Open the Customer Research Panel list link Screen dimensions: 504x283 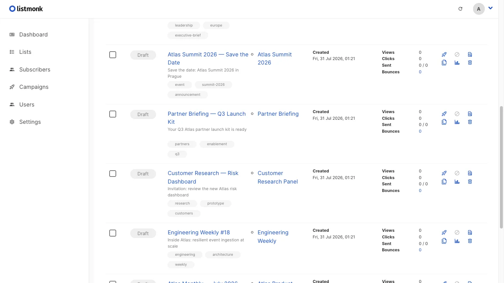pyautogui.click(x=278, y=177)
